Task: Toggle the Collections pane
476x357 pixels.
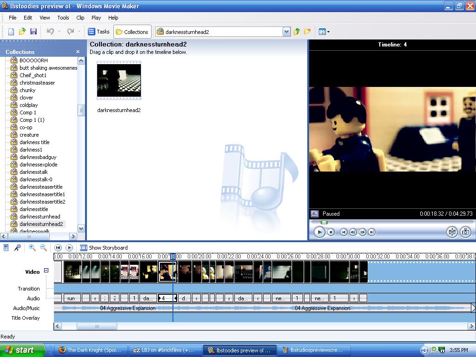Action: tap(132, 31)
